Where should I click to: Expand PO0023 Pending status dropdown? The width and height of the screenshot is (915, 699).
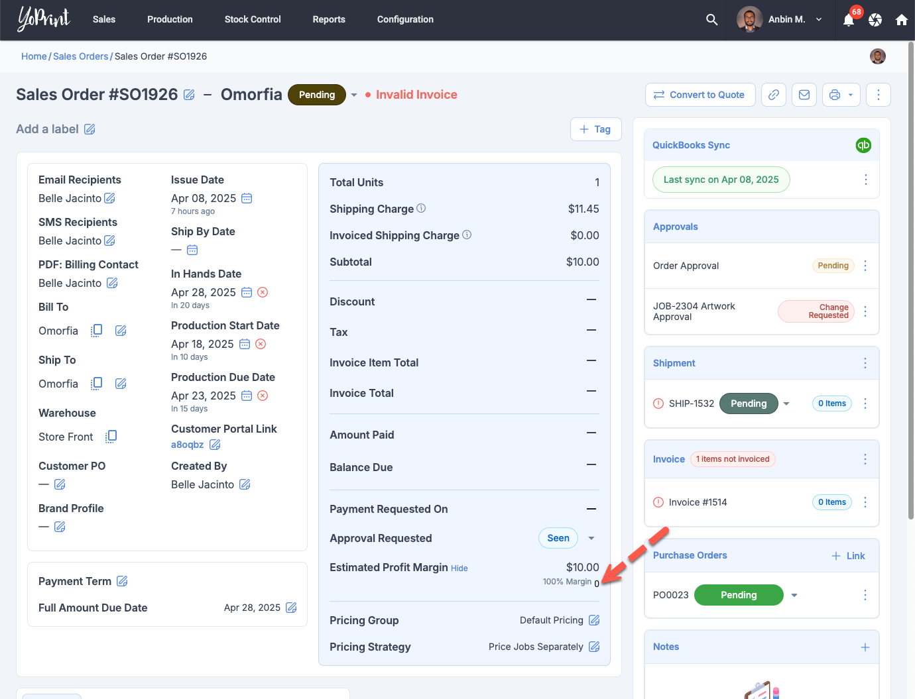794,595
